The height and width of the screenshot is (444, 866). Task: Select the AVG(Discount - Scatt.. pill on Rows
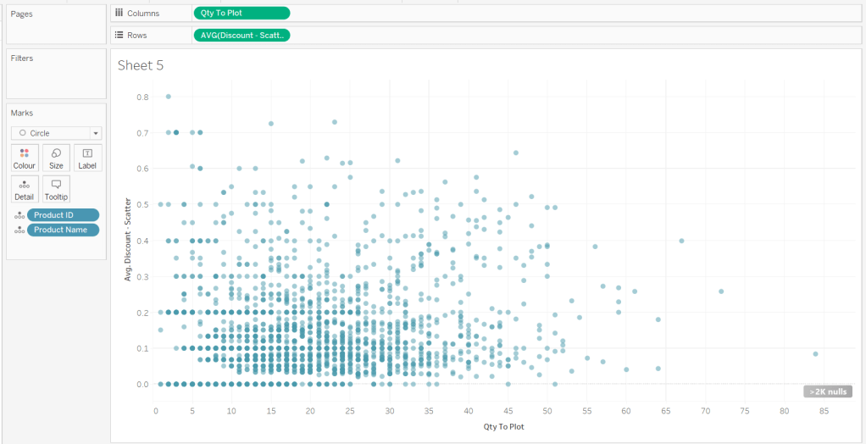click(241, 35)
